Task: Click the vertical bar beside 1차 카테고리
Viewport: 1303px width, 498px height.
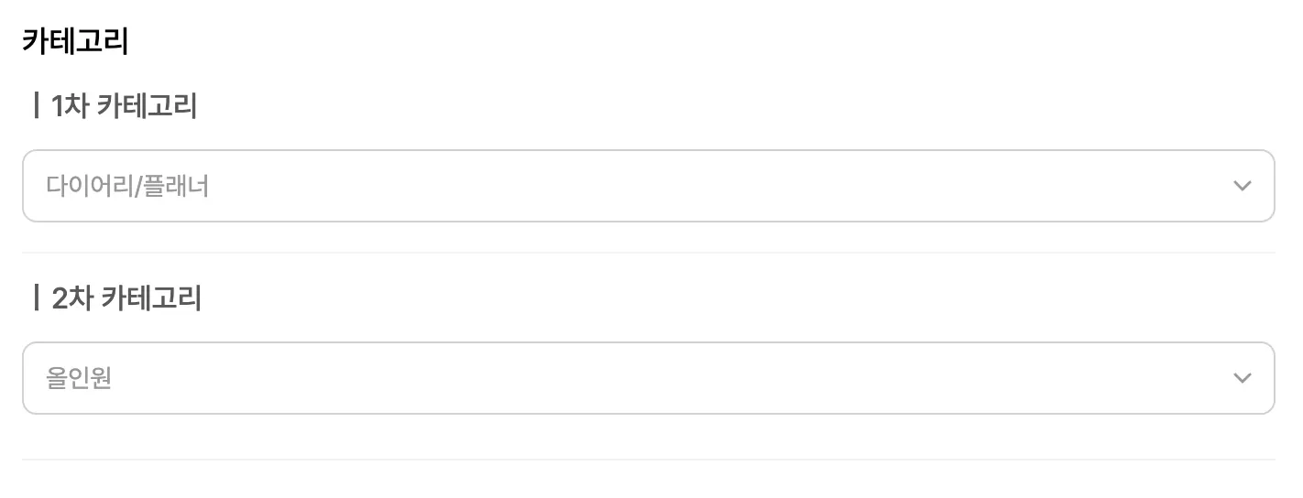Action: [36, 106]
